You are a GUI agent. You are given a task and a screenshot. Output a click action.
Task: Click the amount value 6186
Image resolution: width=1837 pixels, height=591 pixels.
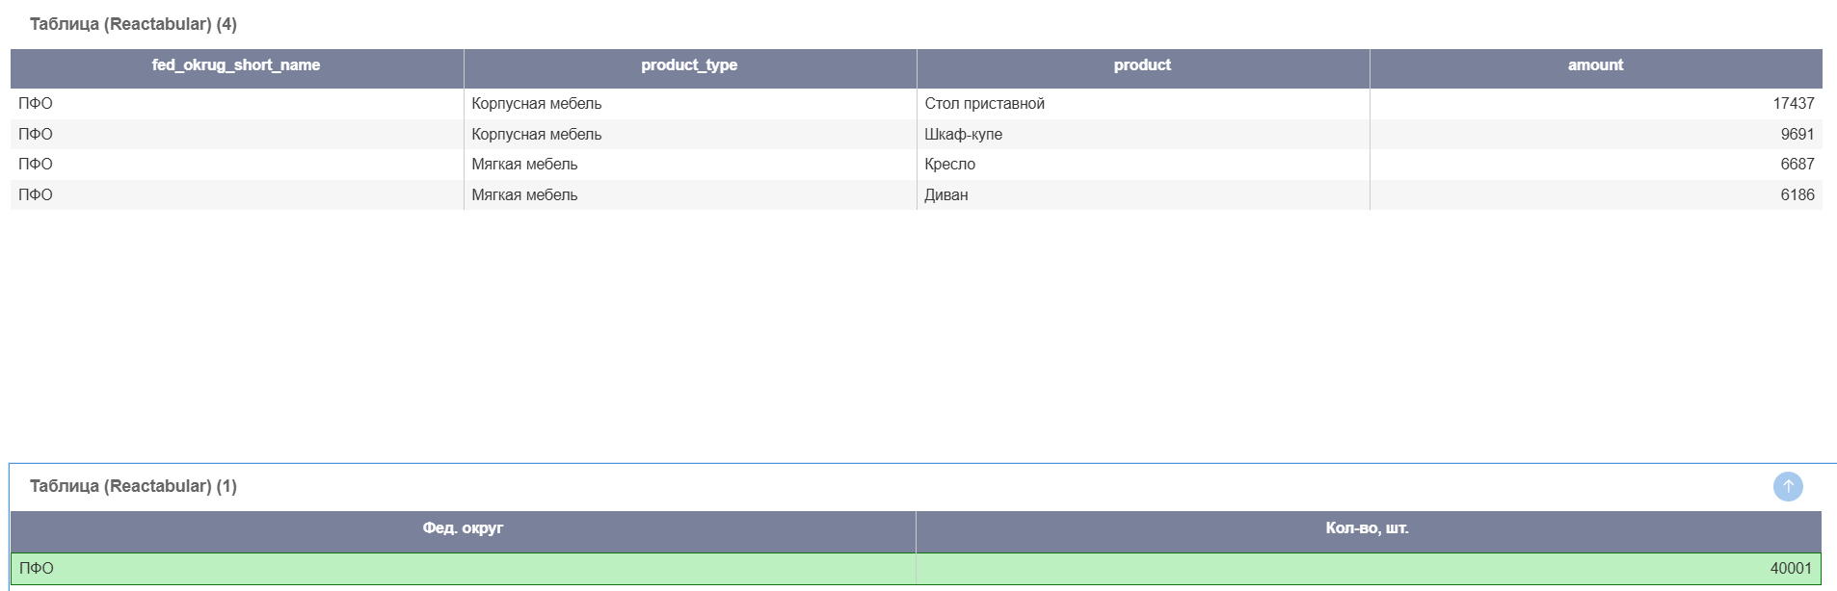(1797, 195)
